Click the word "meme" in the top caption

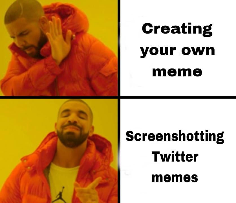coord(177,72)
